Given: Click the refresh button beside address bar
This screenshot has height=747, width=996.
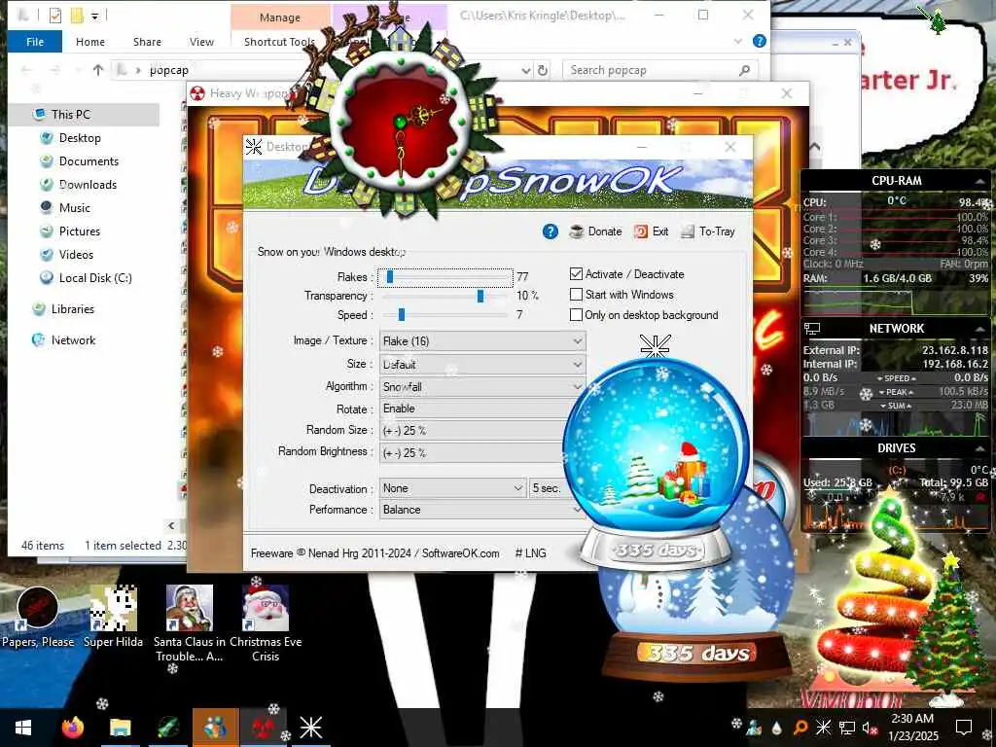Looking at the screenshot, I should pos(543,70).
